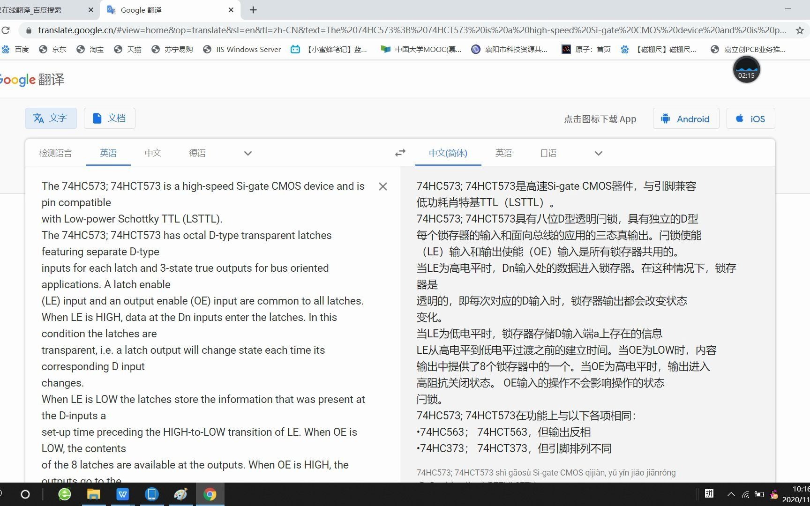Choose 英语 as source language
Image resolution: width=810 pixels, height=506 pixels.
[x=108, y=153]
